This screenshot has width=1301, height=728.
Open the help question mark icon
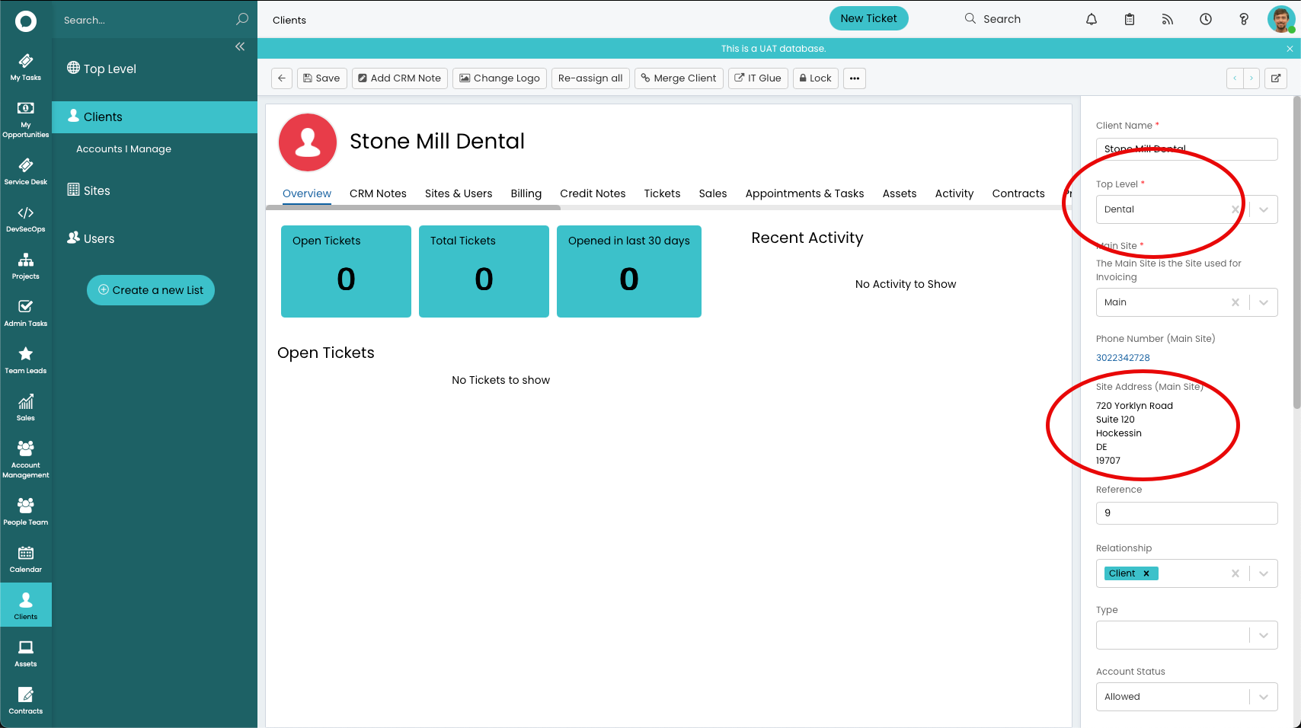point(1244,19)
